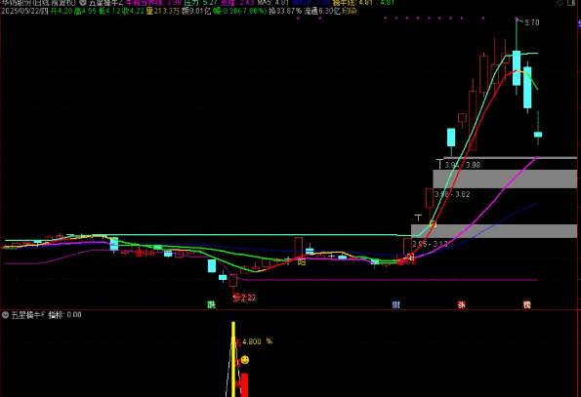Click the tall yellow bar in sub-chart
Screen dimensions: 581x397
(x=233, y=359)
